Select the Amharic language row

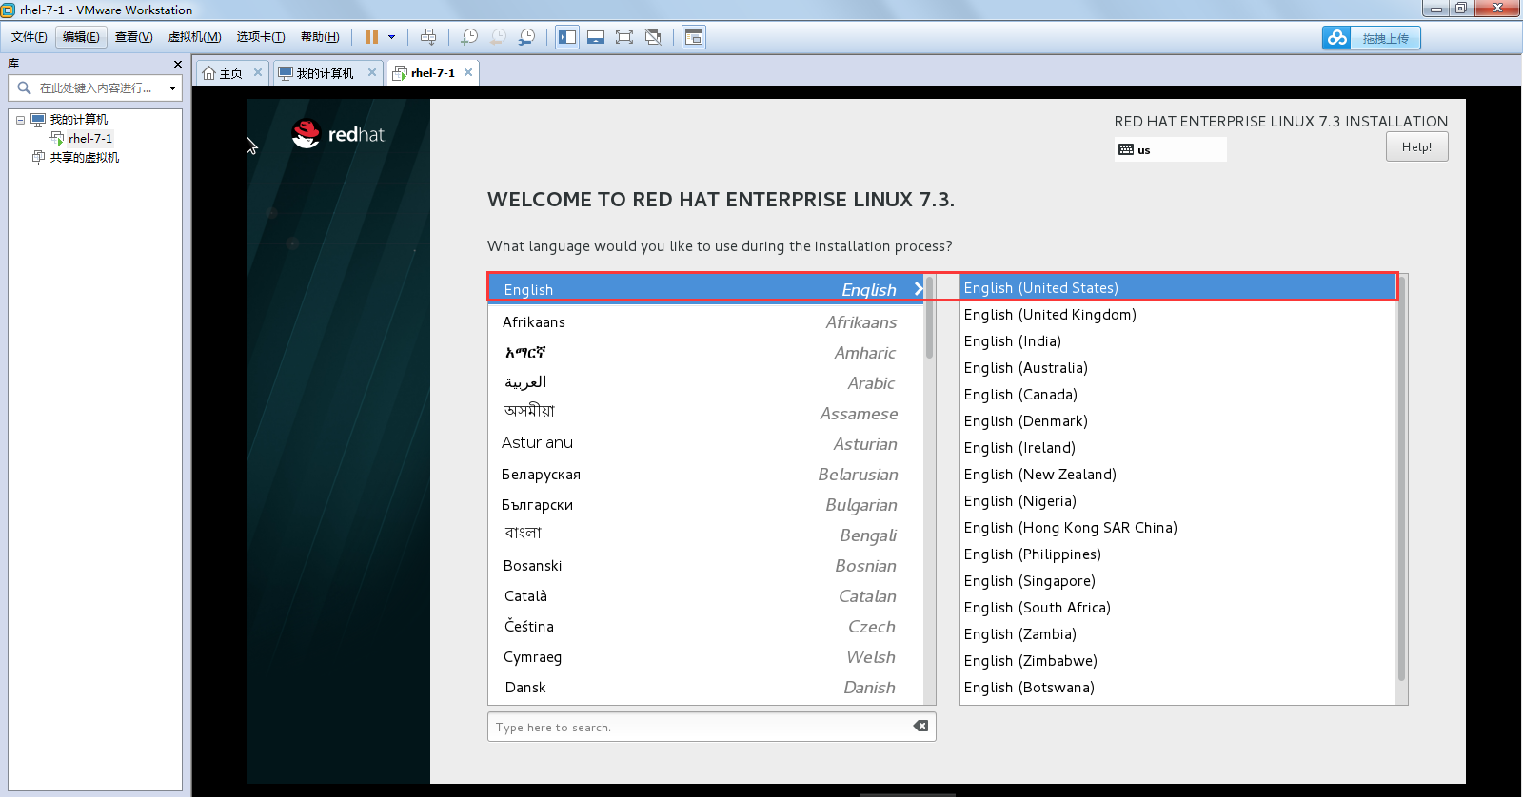705,353
